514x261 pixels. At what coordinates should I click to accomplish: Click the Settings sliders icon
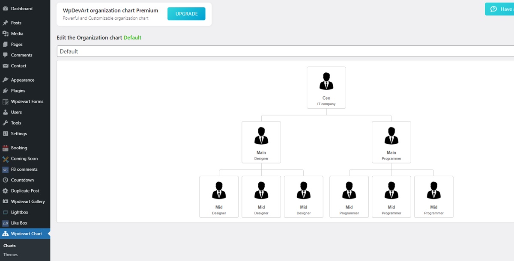[x=6, y=133]
